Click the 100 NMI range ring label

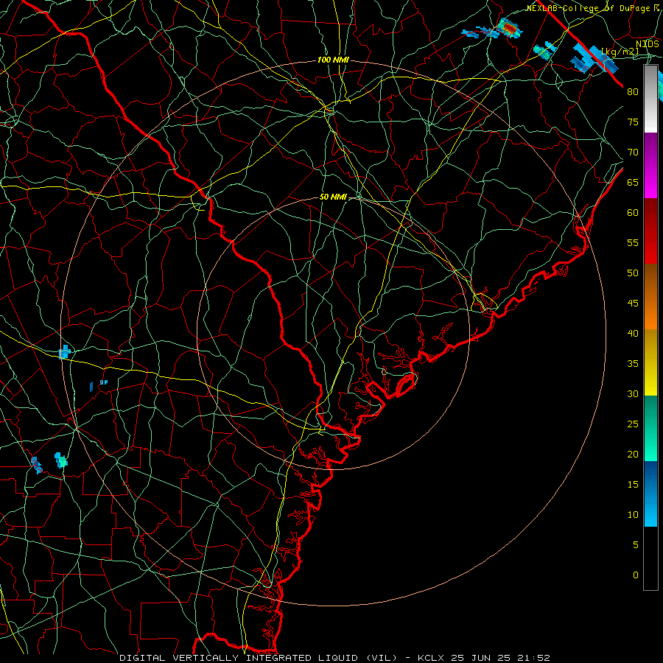point(333,60)
